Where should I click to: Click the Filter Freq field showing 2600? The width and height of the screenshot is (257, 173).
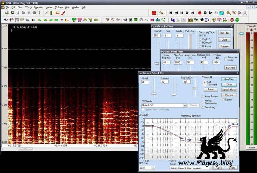coord(178,62)
